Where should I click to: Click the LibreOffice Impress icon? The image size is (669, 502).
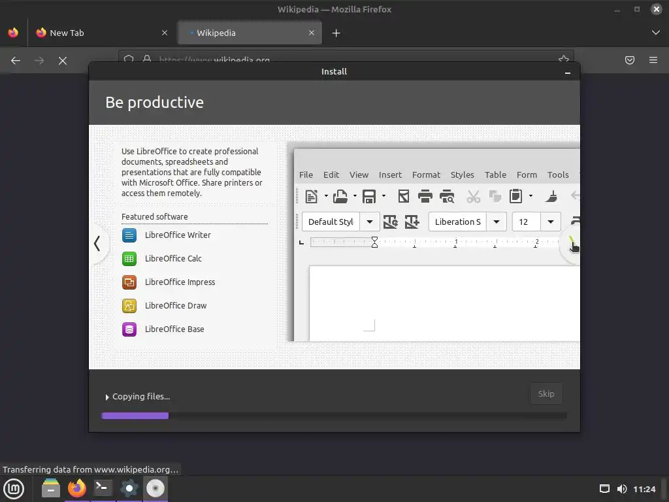(129, 282)
